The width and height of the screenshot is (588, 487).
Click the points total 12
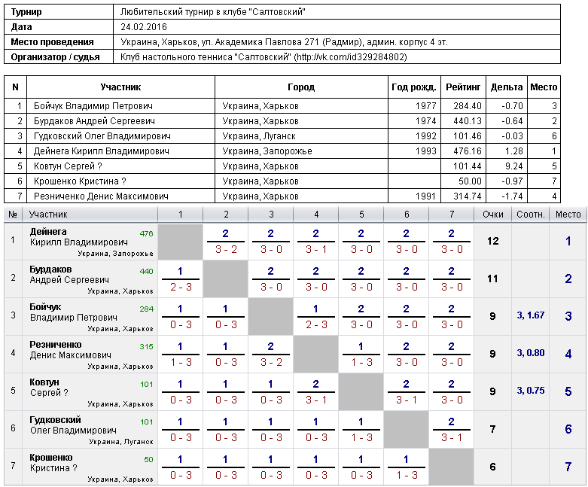click(x=492, y=241)
